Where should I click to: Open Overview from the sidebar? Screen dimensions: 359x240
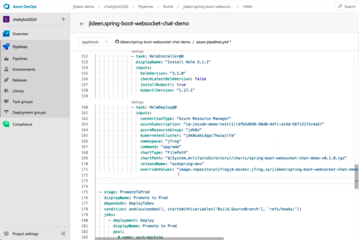pyautogui.click(x=20, y=34)
